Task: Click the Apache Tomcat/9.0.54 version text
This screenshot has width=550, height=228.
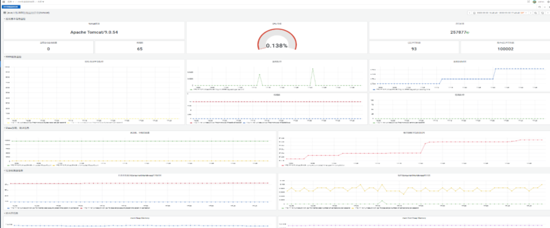Action: tap(94, 32)
